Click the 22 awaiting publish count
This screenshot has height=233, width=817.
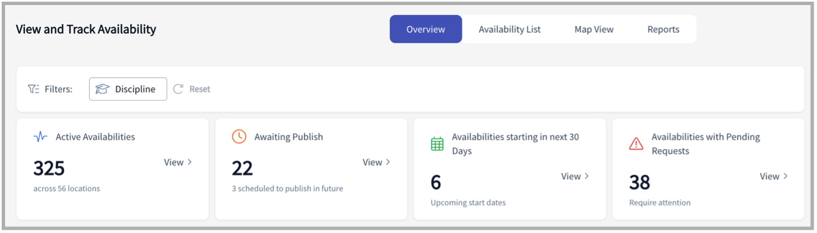click(x=243, y=168)
